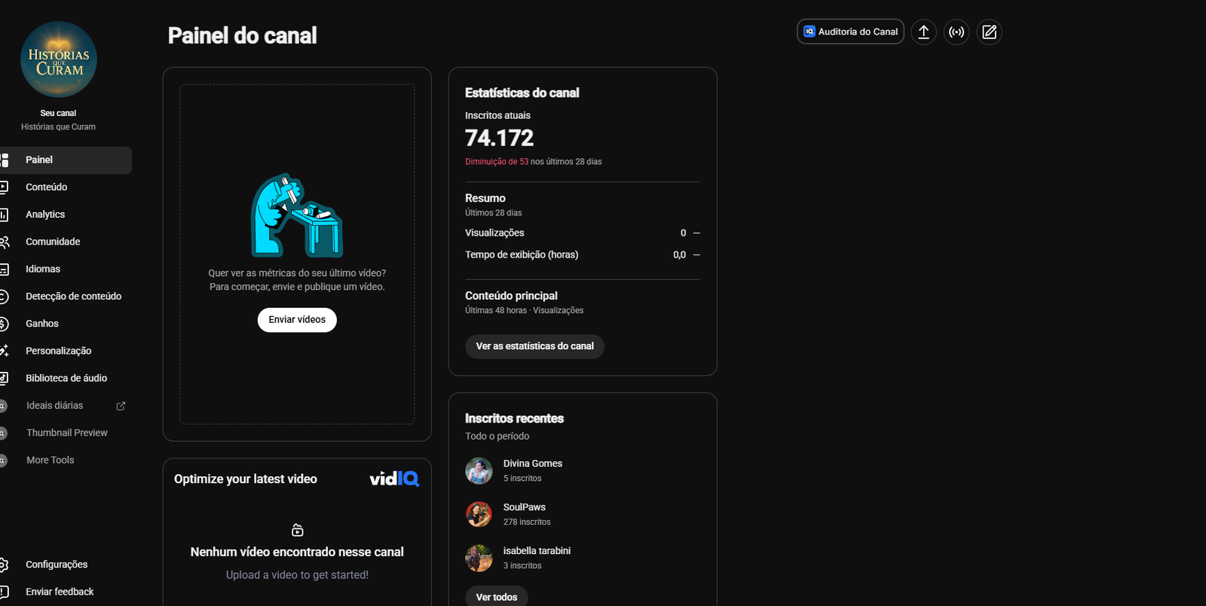Click the go live broadcast icon

[x=957, y=32]
